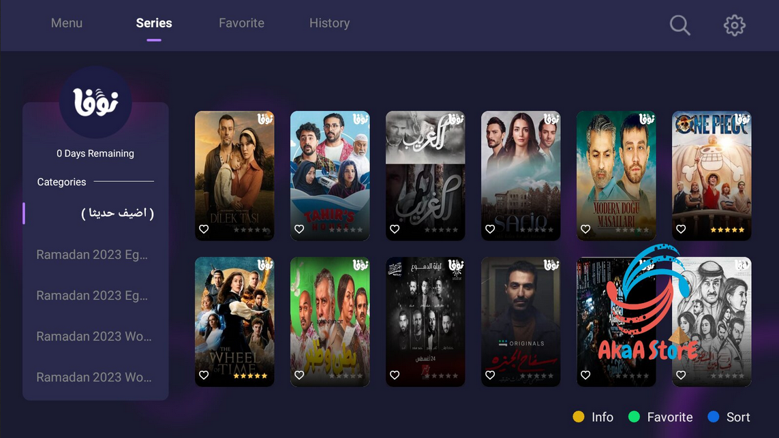Open the settings gear icon

[x=734, y=25]
